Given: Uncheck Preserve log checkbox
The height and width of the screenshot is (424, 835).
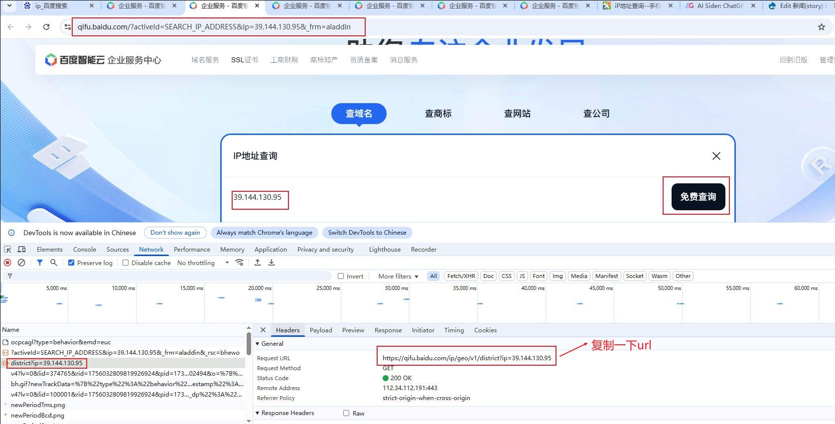Looking at the screenshot, I should click(x=71, y=263).
